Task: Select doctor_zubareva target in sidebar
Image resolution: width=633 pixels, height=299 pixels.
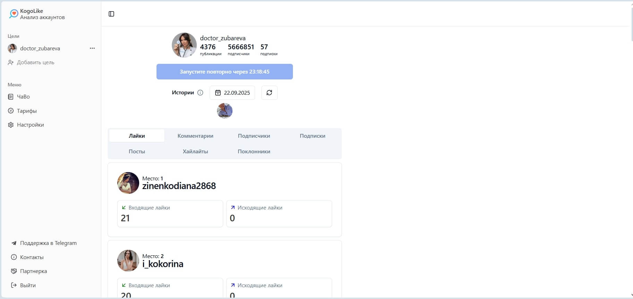Action: click(x=40, y=48)
